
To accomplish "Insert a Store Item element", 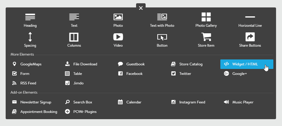I will [206, 37].
